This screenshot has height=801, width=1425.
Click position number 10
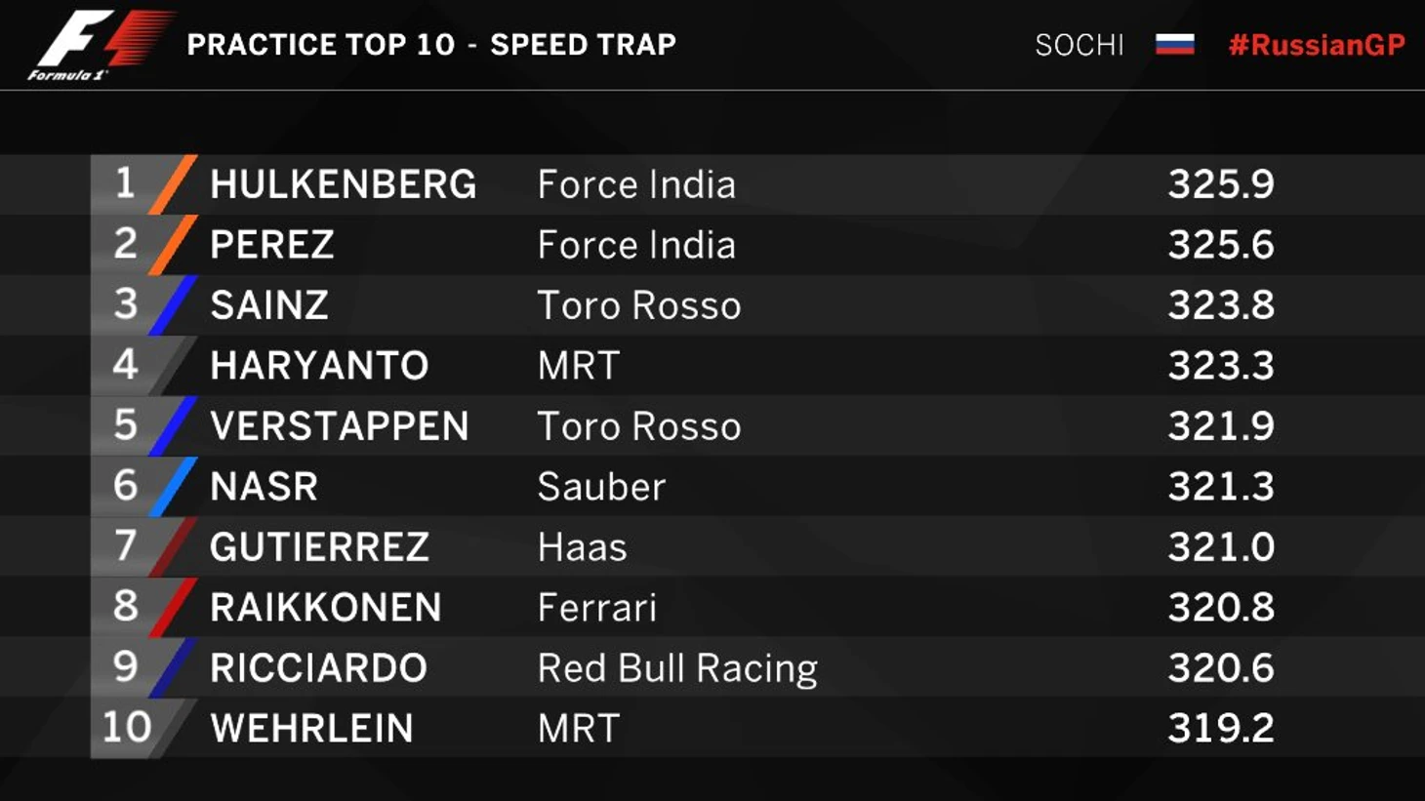pos(126,728)
